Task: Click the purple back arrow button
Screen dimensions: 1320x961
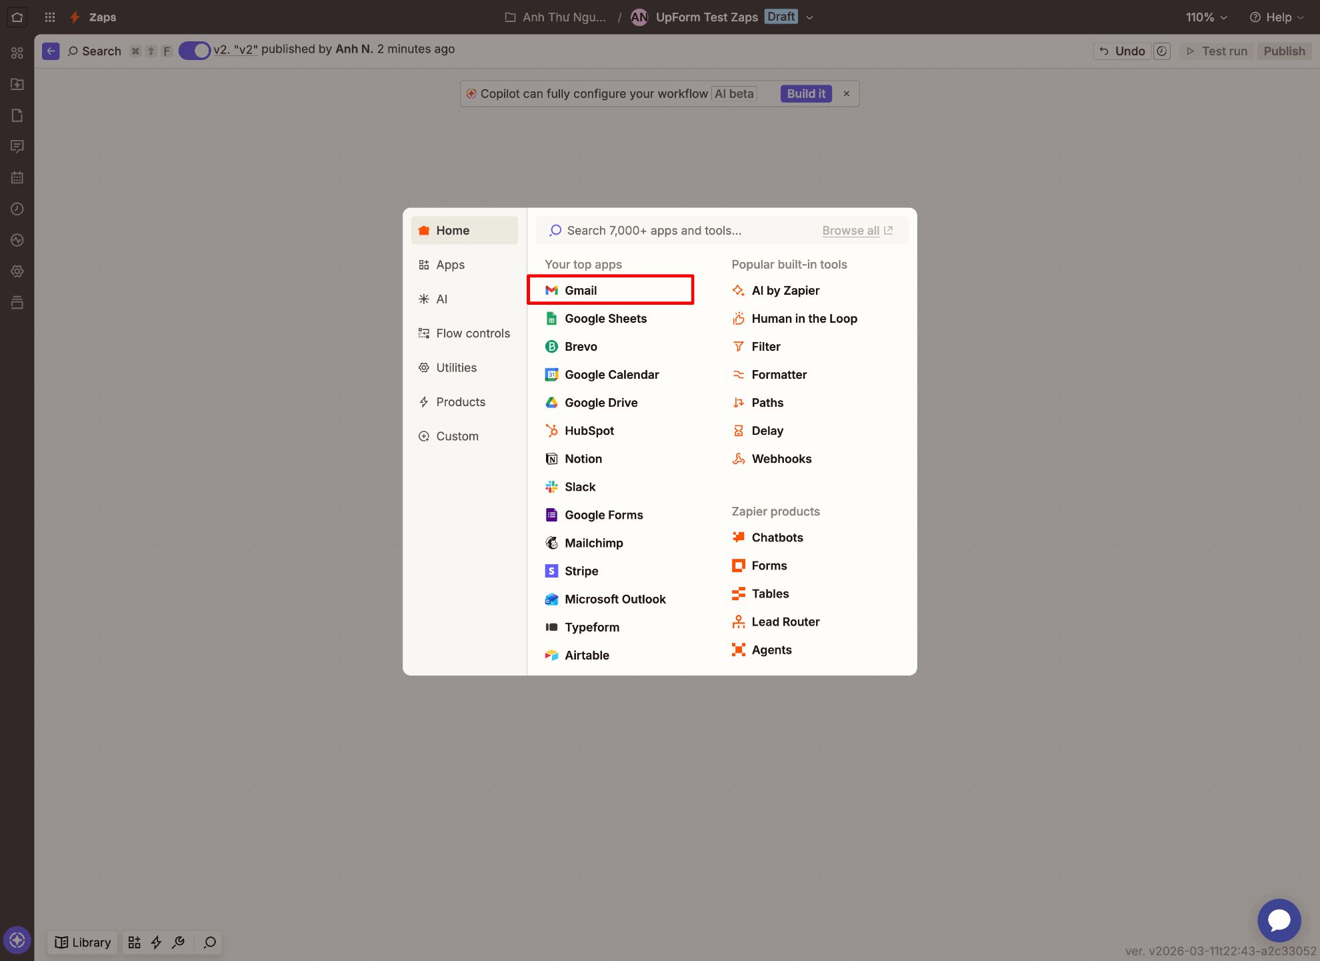Action: click(51, 51)
